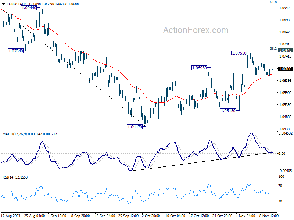
Task: Click the 18 Sep 04:00 time label
Action: [105, 216]
